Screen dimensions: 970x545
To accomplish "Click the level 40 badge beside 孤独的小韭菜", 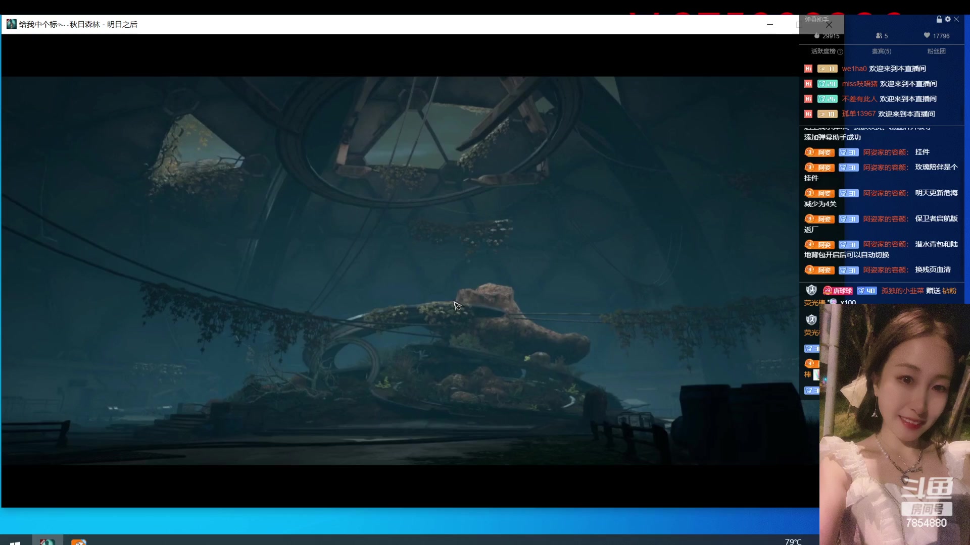I will 867,291.
